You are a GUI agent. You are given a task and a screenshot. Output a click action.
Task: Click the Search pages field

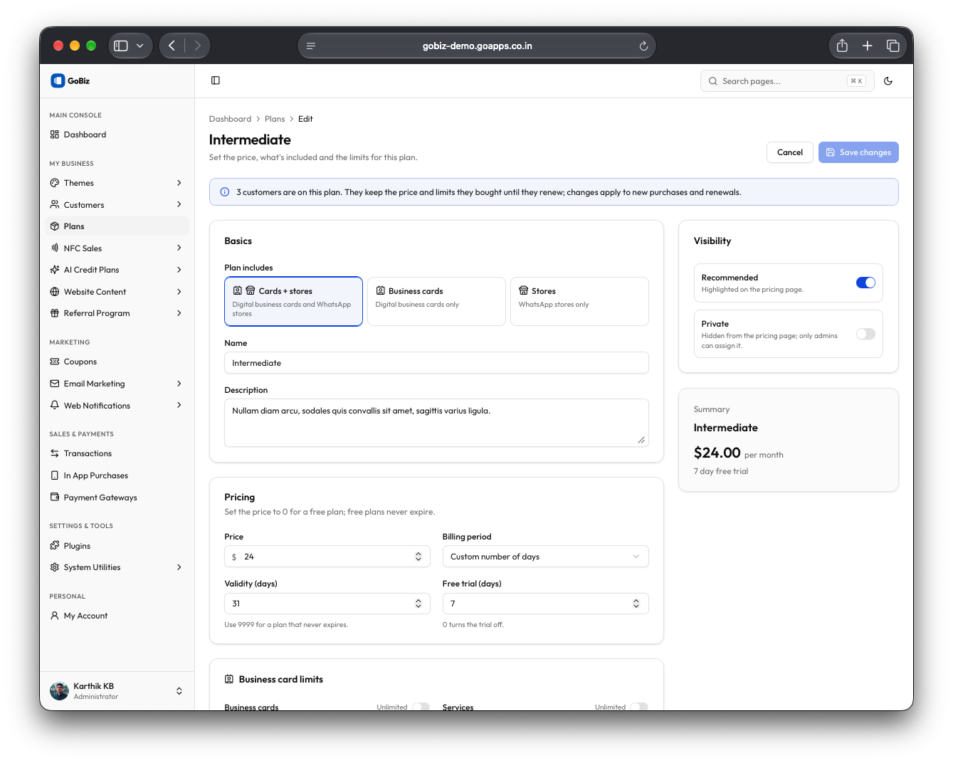pos(787,81)
